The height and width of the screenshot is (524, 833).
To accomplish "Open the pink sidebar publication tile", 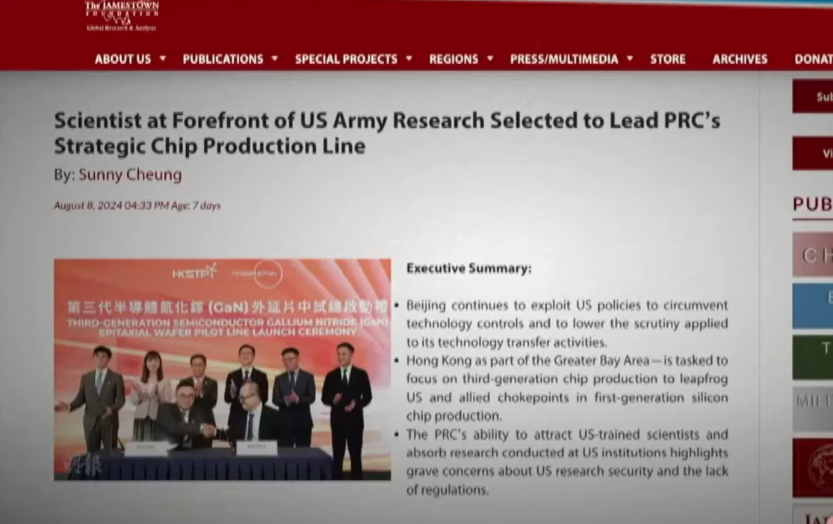I will 813,255.
